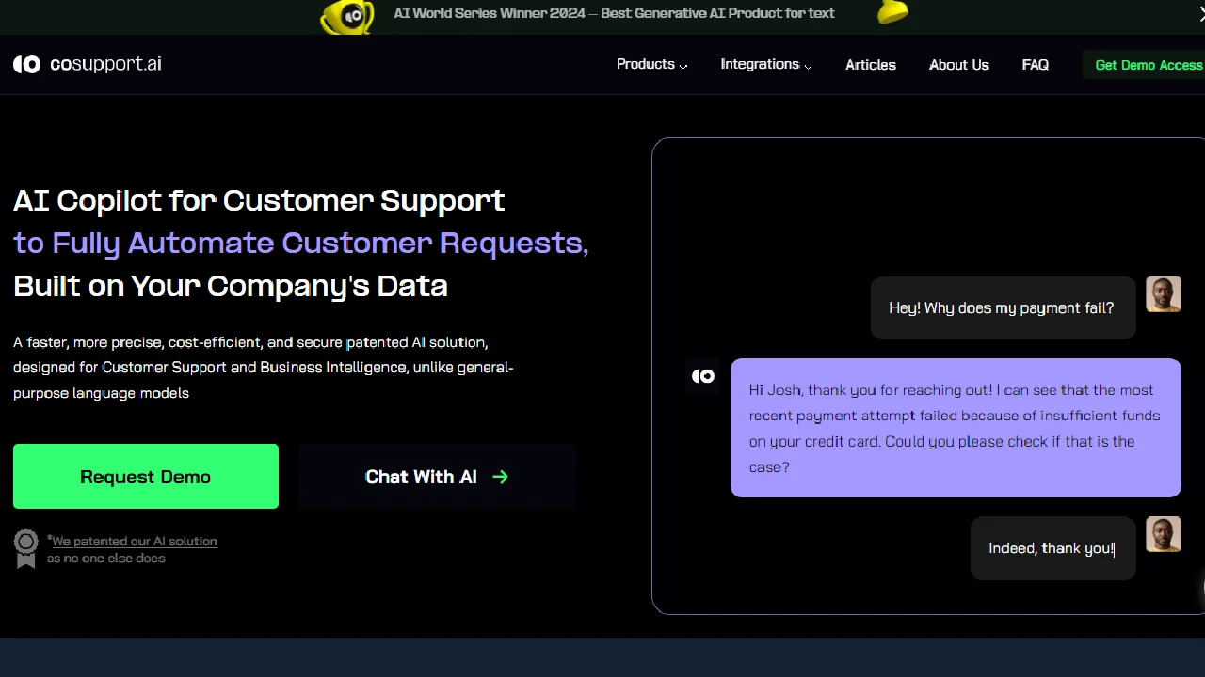Click the cosupport.ai logo icon
Viewport: 1205px width, 677px height.
(26, 64)
